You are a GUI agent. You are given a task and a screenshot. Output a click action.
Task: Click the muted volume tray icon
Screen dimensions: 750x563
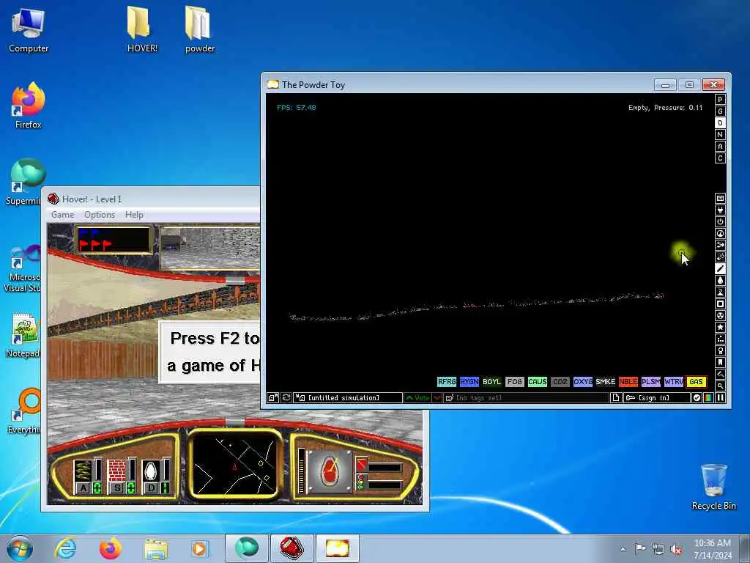click(676, 550)
